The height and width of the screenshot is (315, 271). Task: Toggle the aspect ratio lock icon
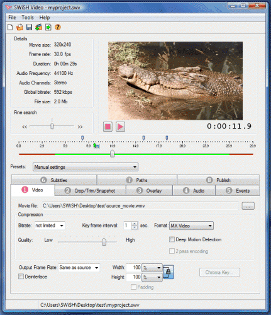click(x=169, y=272)
